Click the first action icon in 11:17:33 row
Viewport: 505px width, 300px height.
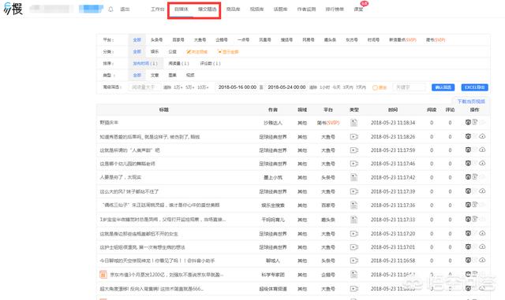pos(468,219)
